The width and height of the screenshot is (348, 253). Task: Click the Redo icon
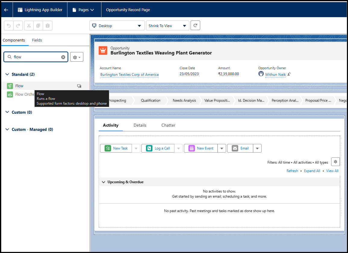pos(18,26)
